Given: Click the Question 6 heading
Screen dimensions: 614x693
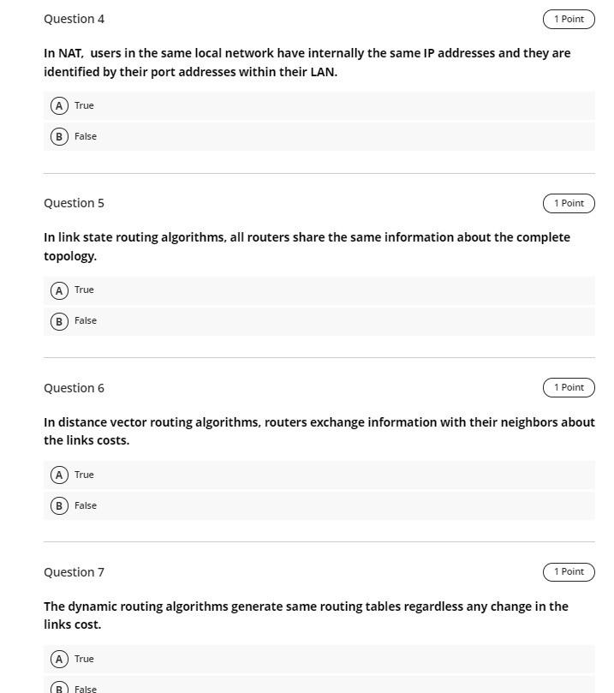Looking at the screenshot, I should [74, 387].
